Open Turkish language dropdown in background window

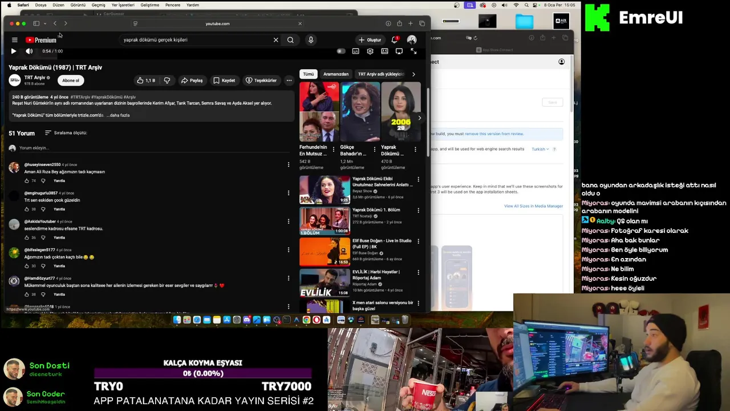click(x=540, y=149)
